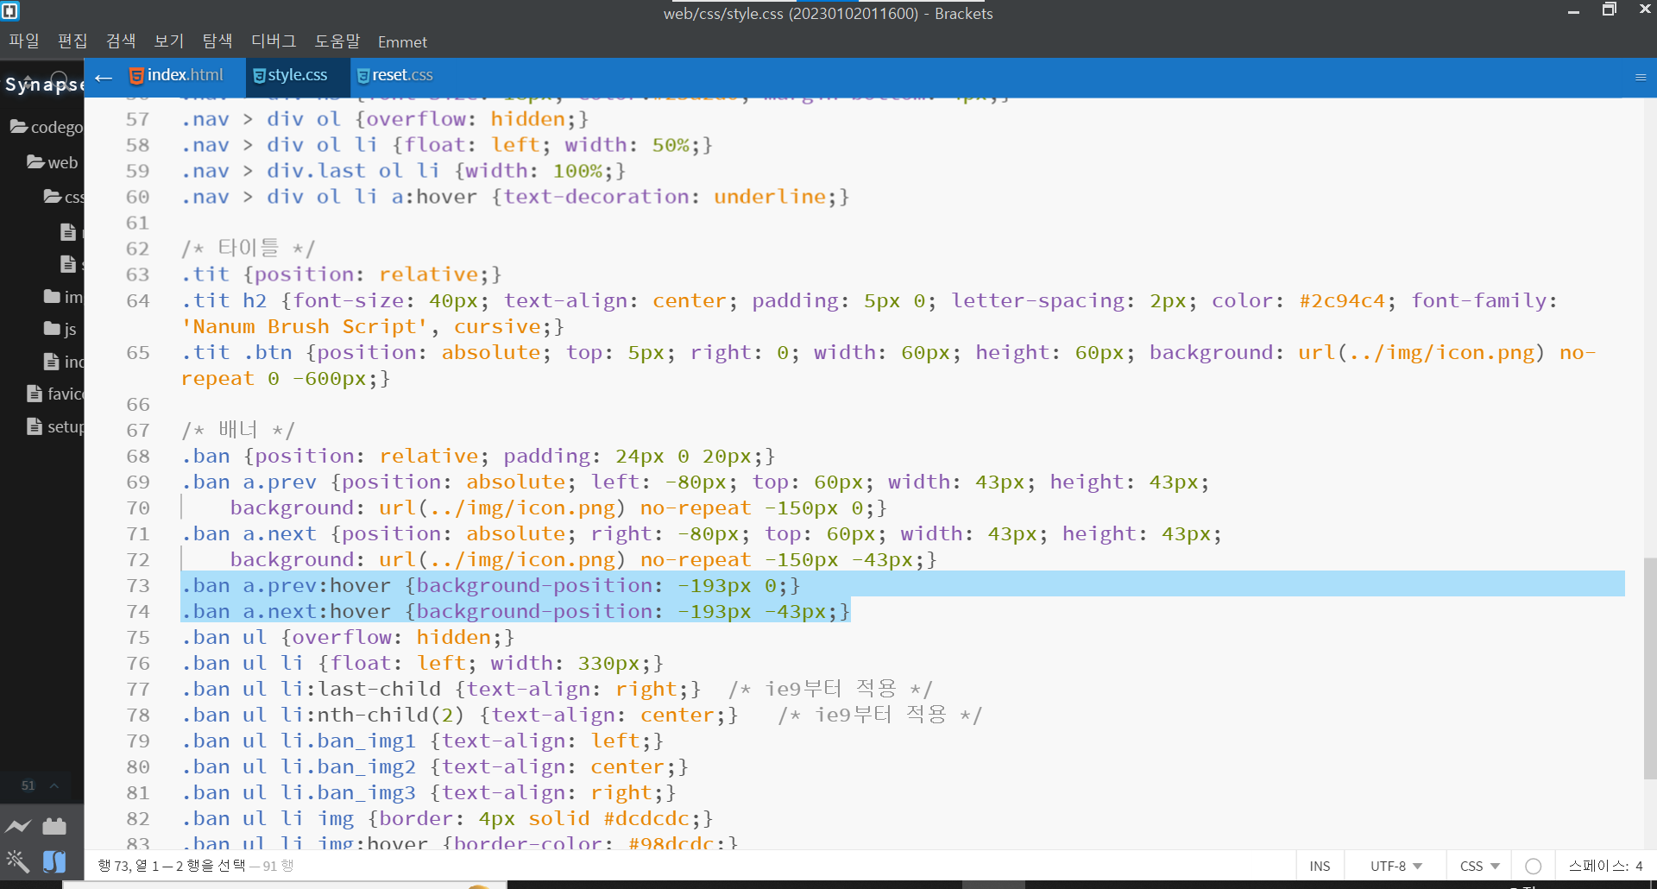Image resolution: width=1657 pixels, height=889 pixels.
Task: Click .ban a.next:hover selector on line 74
Action: click(286, 612)
